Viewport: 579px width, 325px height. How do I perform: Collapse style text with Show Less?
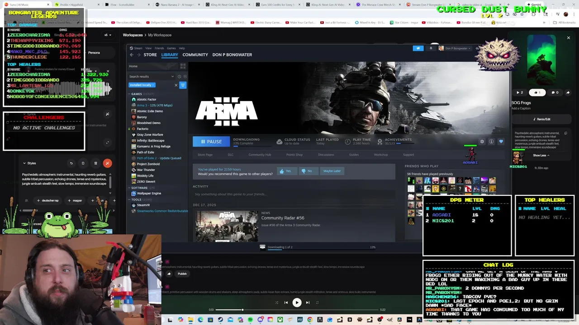[x=541, y=155]
